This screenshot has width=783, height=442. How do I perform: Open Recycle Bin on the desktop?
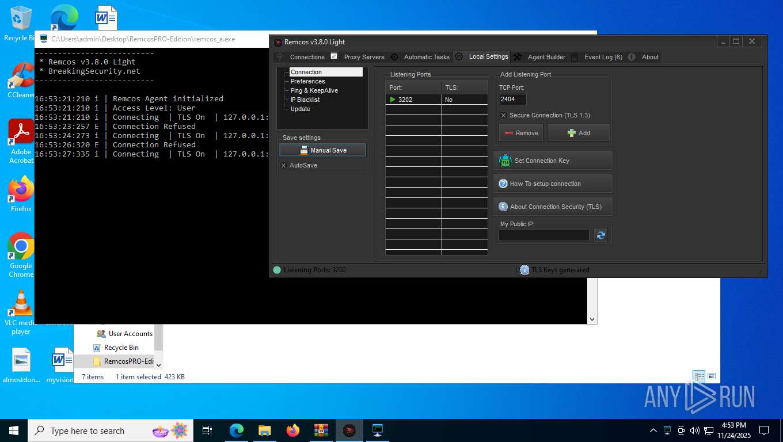pos(21,23)
